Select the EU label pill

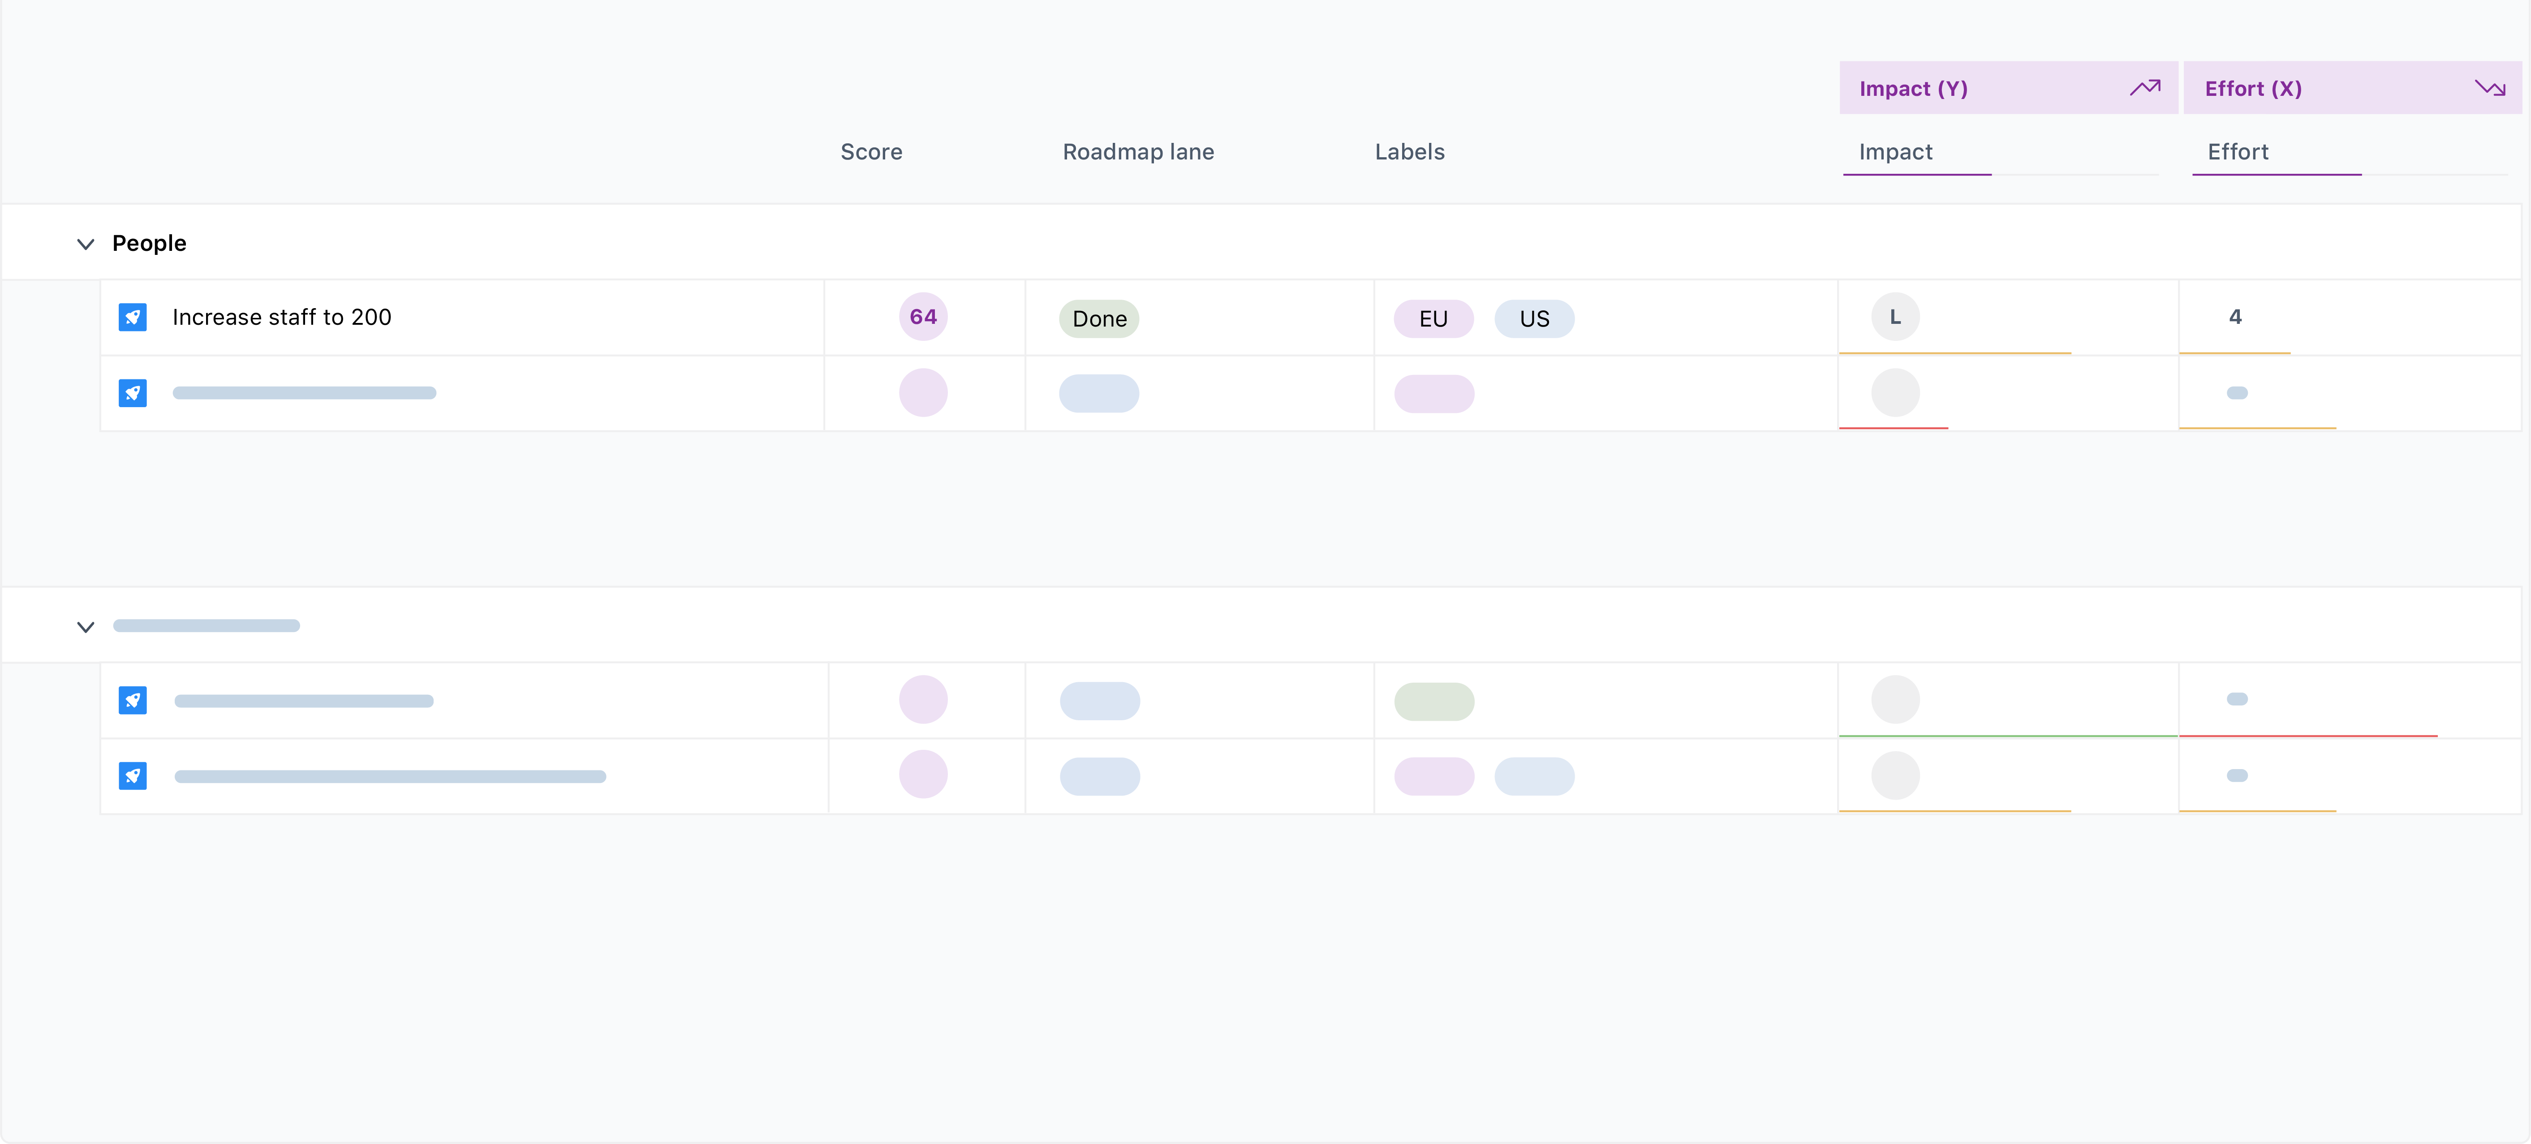1433,318
